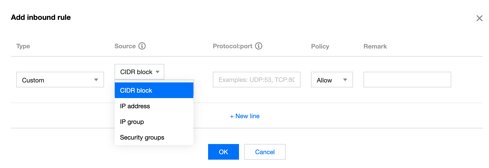Pick IP group from the source list
This screenshot has height=168, width=489.
pos(132,122)
